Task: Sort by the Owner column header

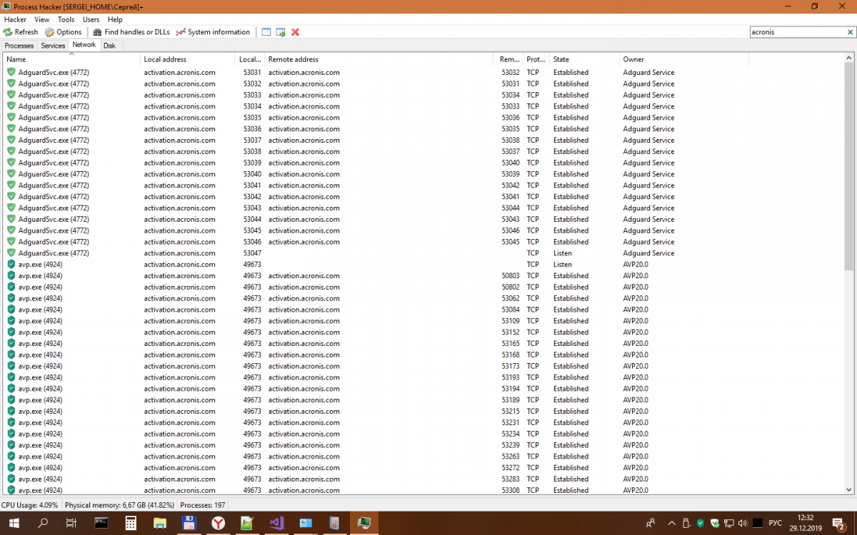Action: pyautogui.click(x=683, y=59)
